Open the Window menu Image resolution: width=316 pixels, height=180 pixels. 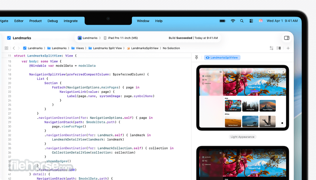[143, 21]
